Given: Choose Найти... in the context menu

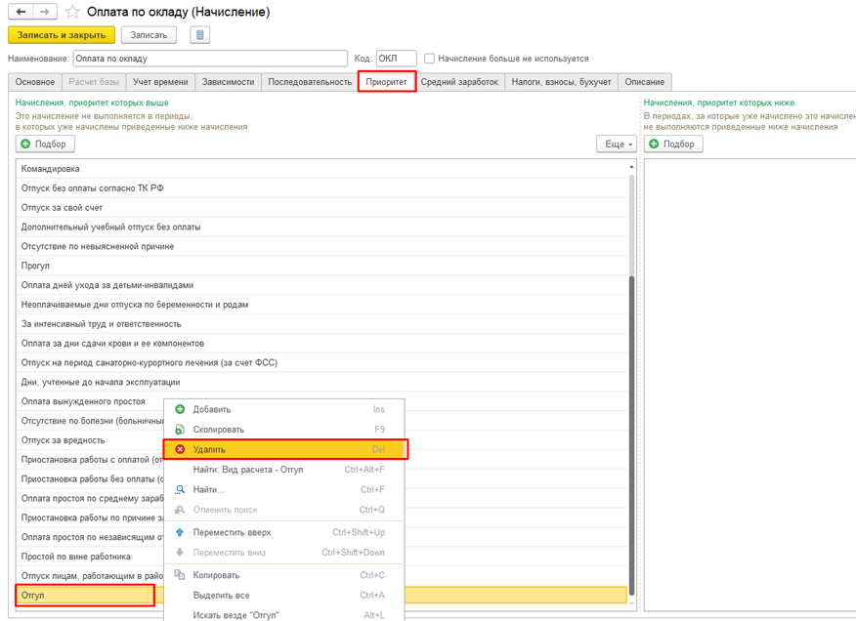Looking at the screenshot, I should pos(284,489).
